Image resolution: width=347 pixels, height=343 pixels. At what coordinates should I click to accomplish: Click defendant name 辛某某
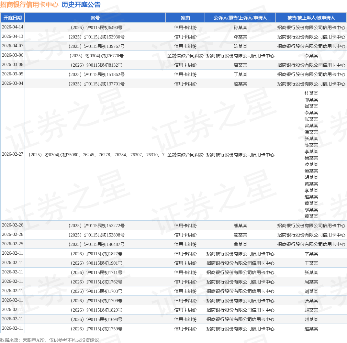coord(311,254)
